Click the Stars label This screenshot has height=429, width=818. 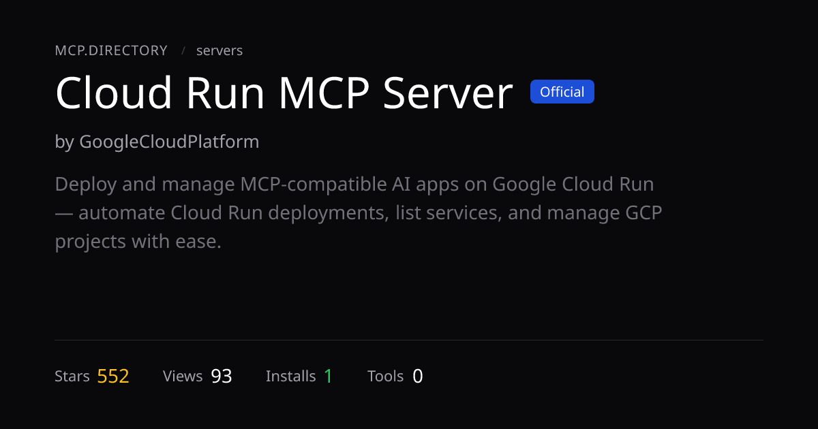[x=72, y=376]
